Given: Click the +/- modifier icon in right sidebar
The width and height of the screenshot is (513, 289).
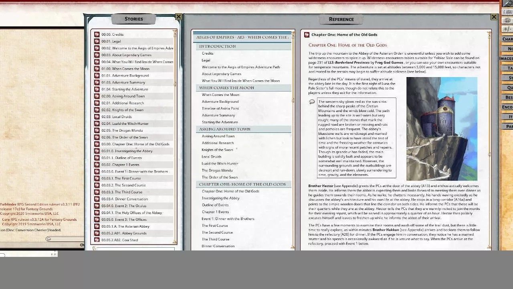Looking at the screenshot, I should [x=507, y=29].
